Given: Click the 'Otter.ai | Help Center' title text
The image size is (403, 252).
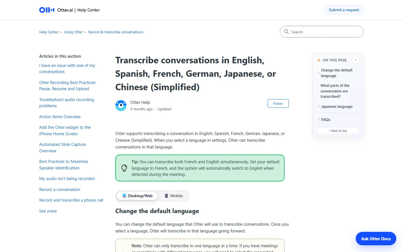Looking at the screenshot, I should click(79, 10).
